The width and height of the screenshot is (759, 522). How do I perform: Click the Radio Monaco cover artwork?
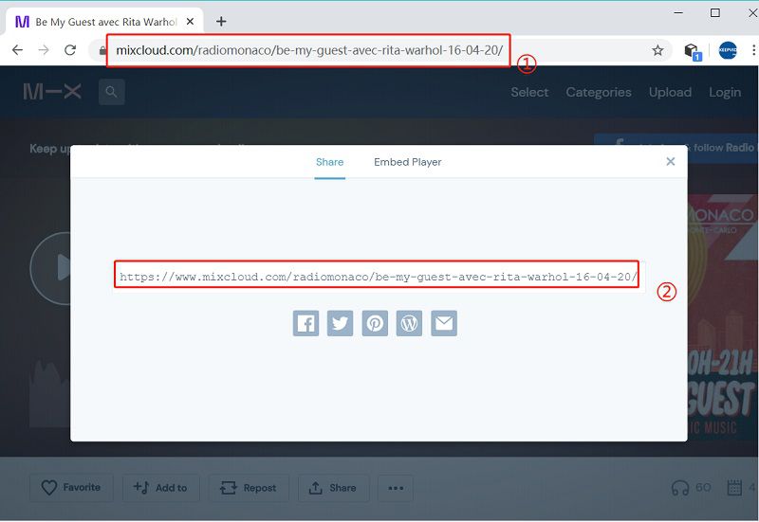pyautogui.click(x=721, y=316)
